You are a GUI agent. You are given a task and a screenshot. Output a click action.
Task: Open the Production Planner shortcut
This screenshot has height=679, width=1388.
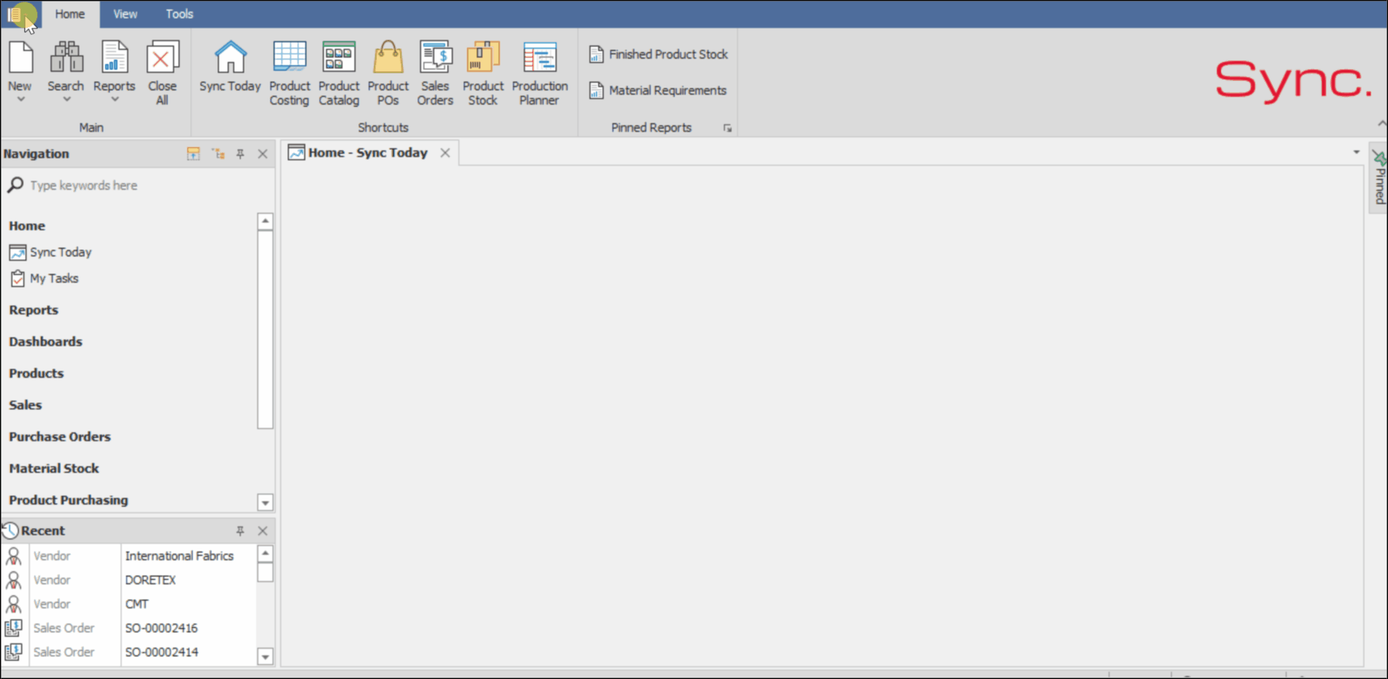[x=539, y=73]
